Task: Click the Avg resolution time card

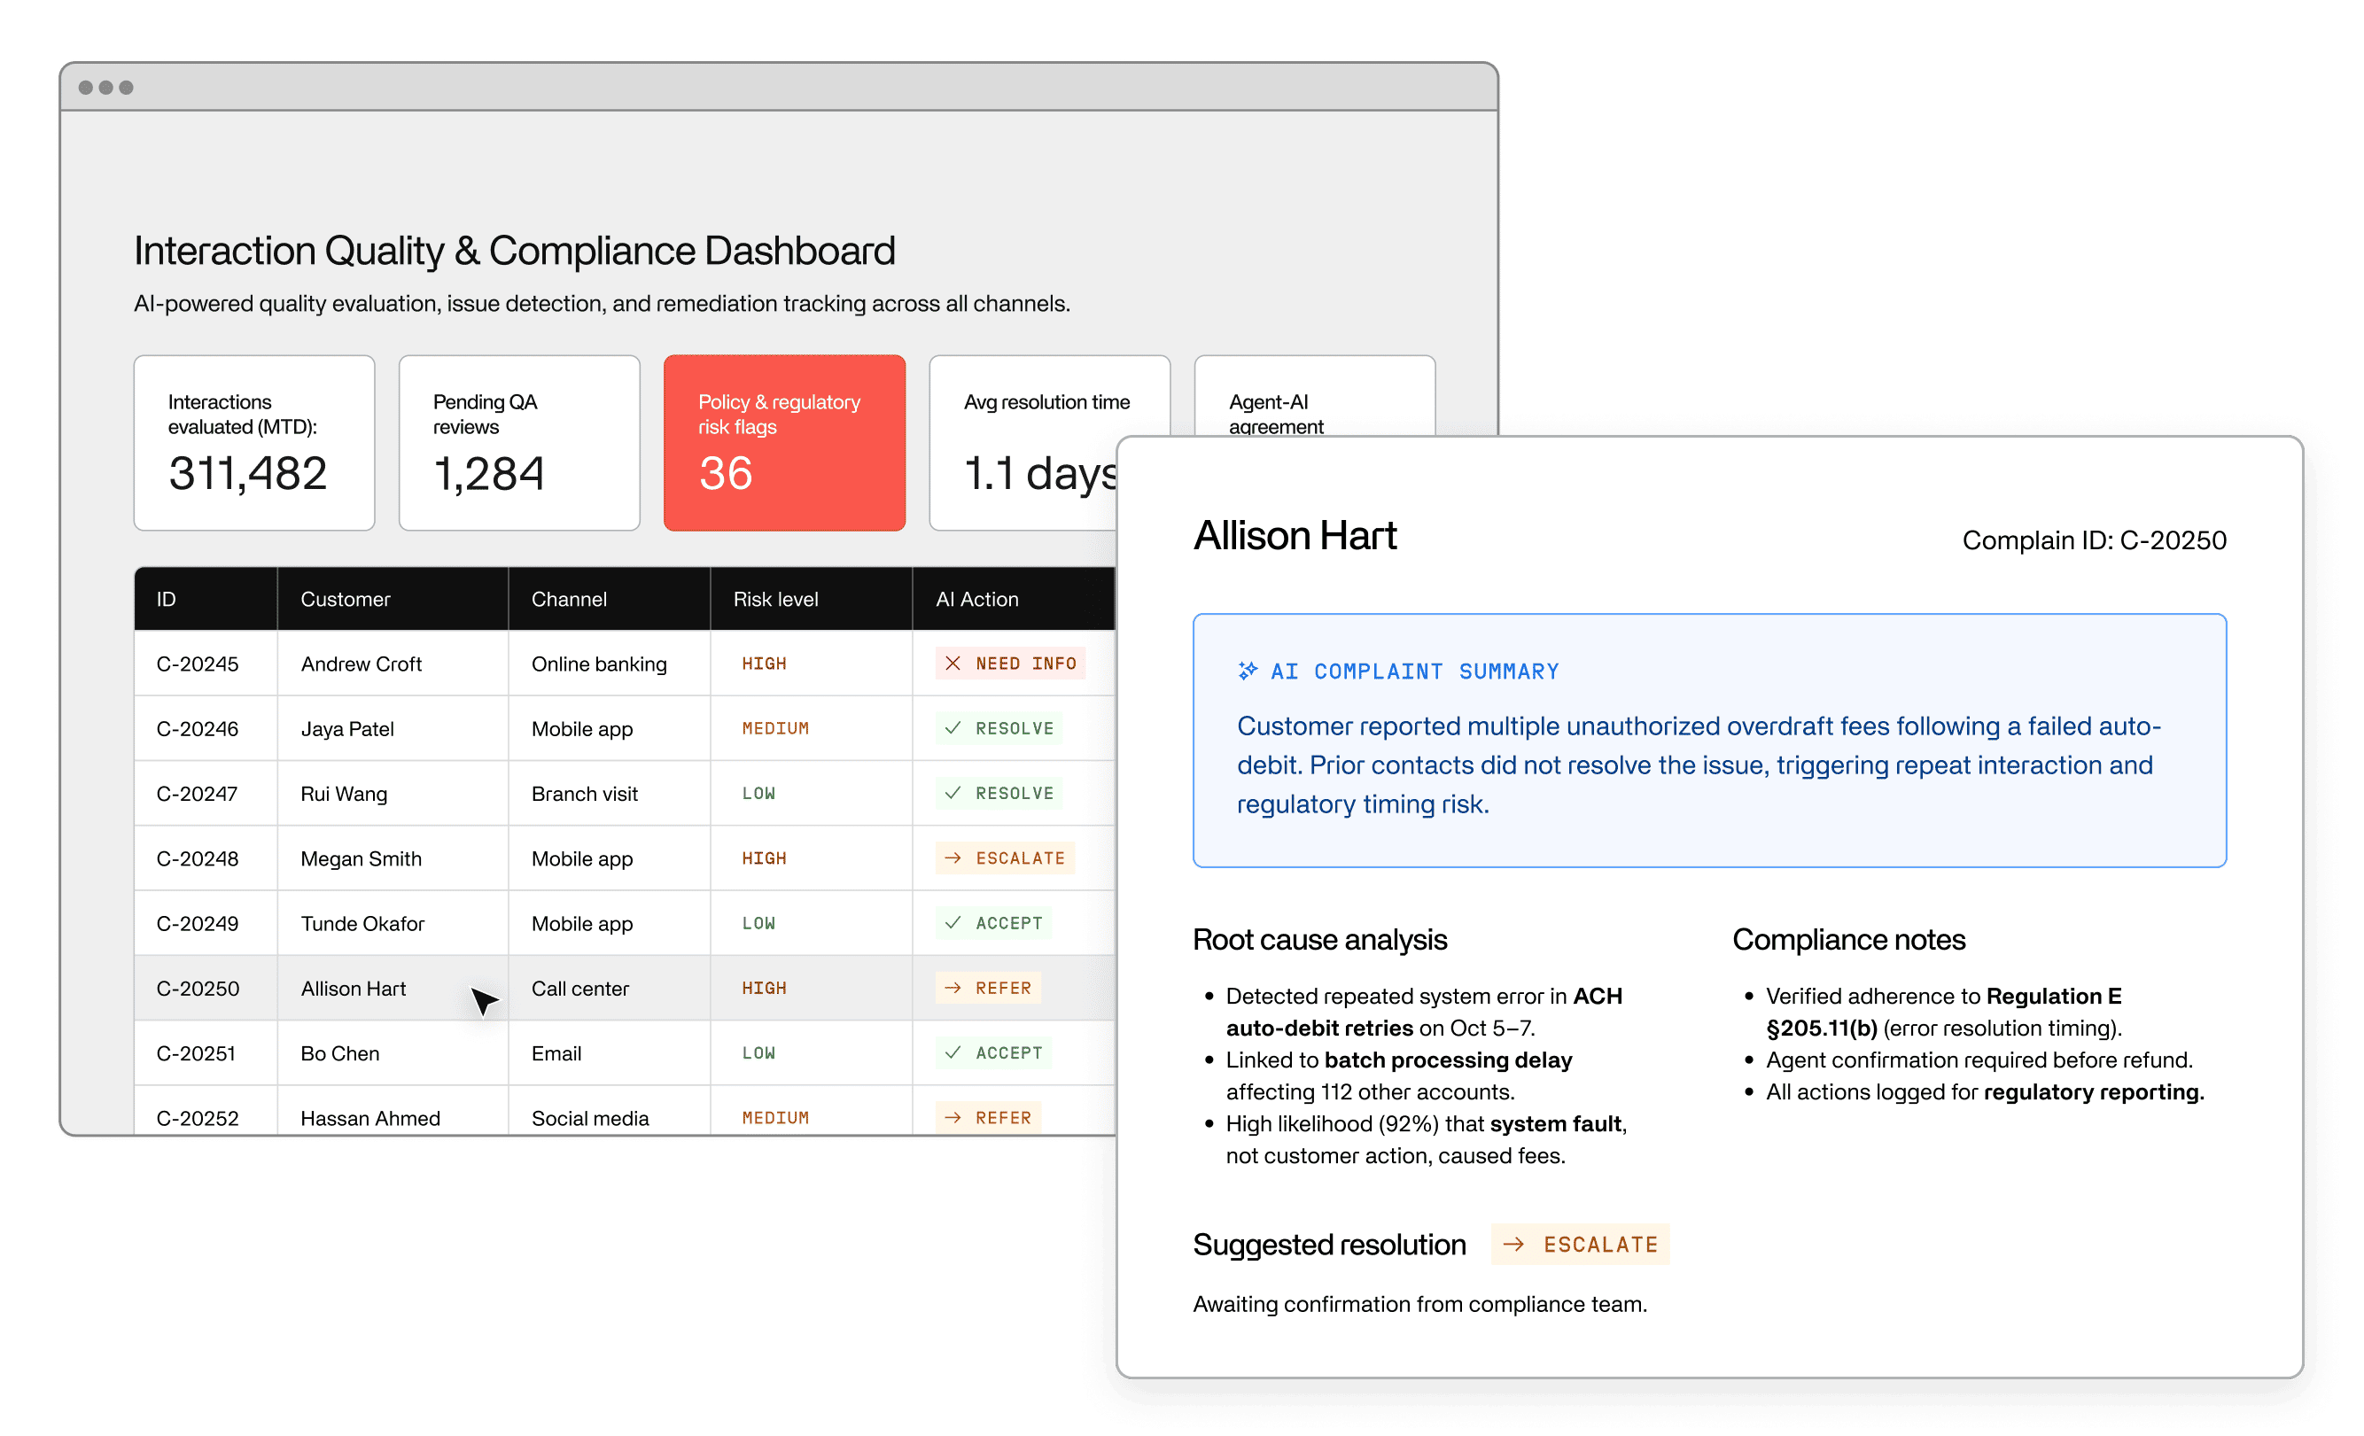Action: coord(1047,443)
